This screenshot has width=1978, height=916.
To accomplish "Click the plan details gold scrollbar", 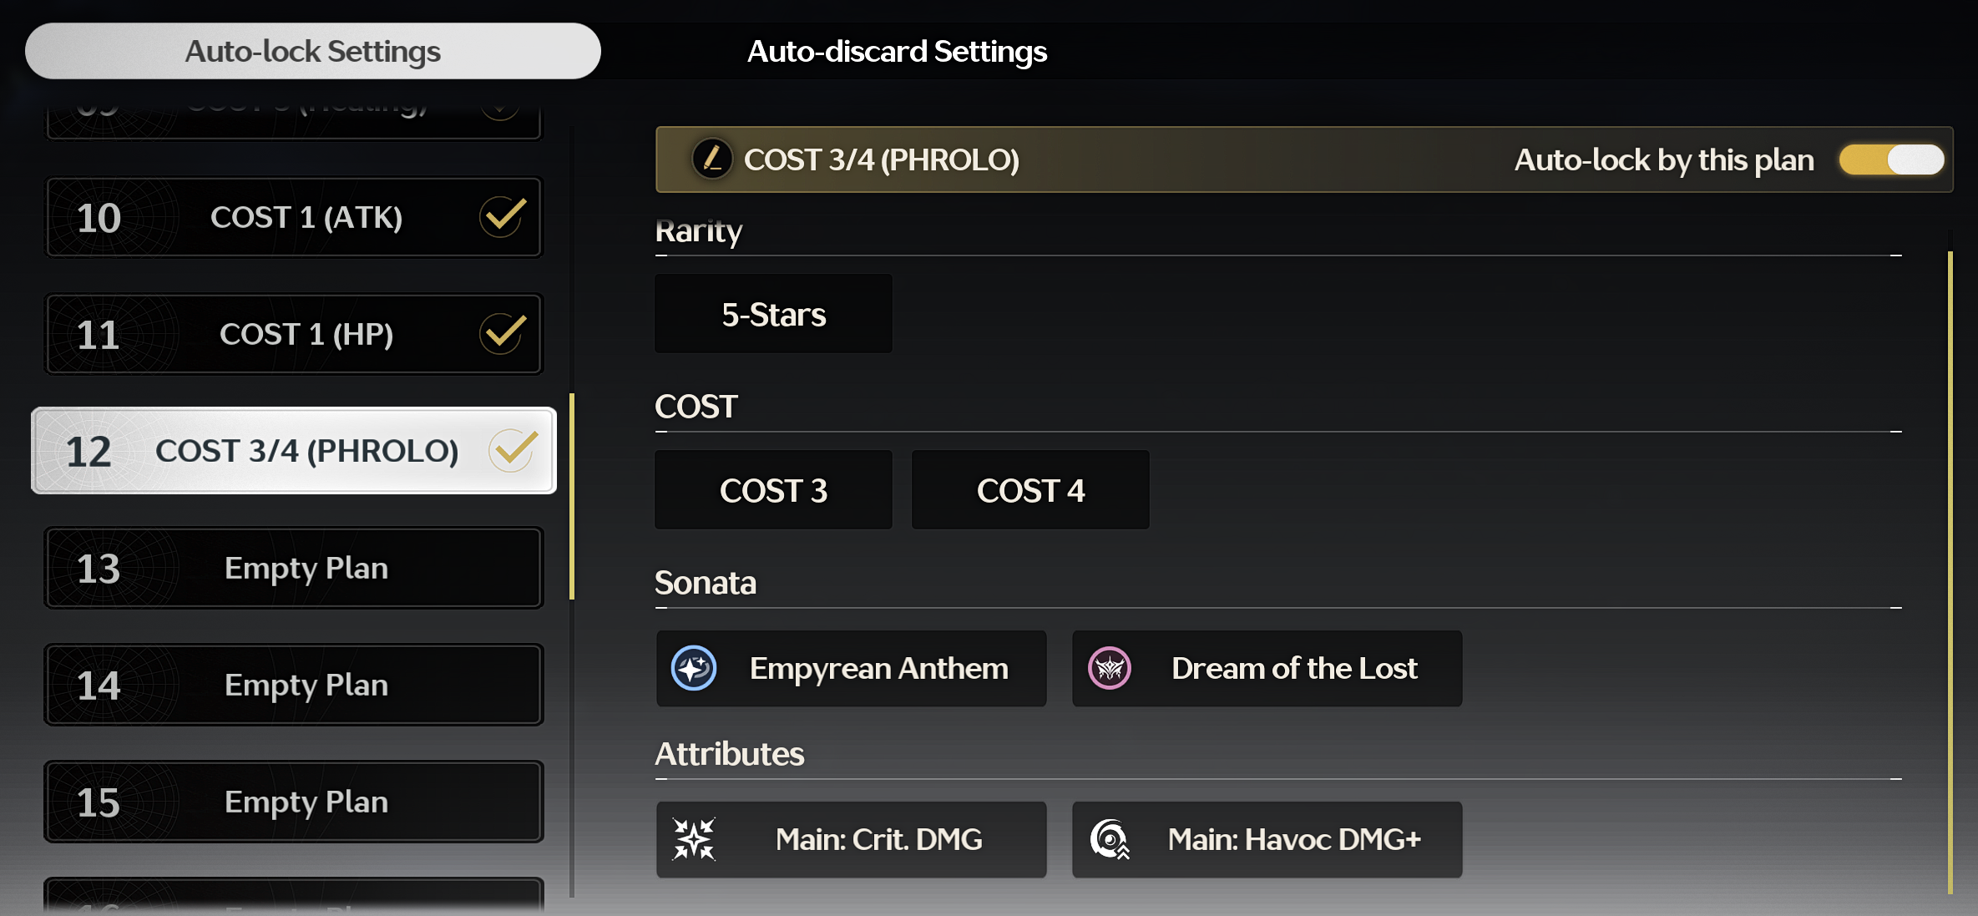I will pos(1950,573).
